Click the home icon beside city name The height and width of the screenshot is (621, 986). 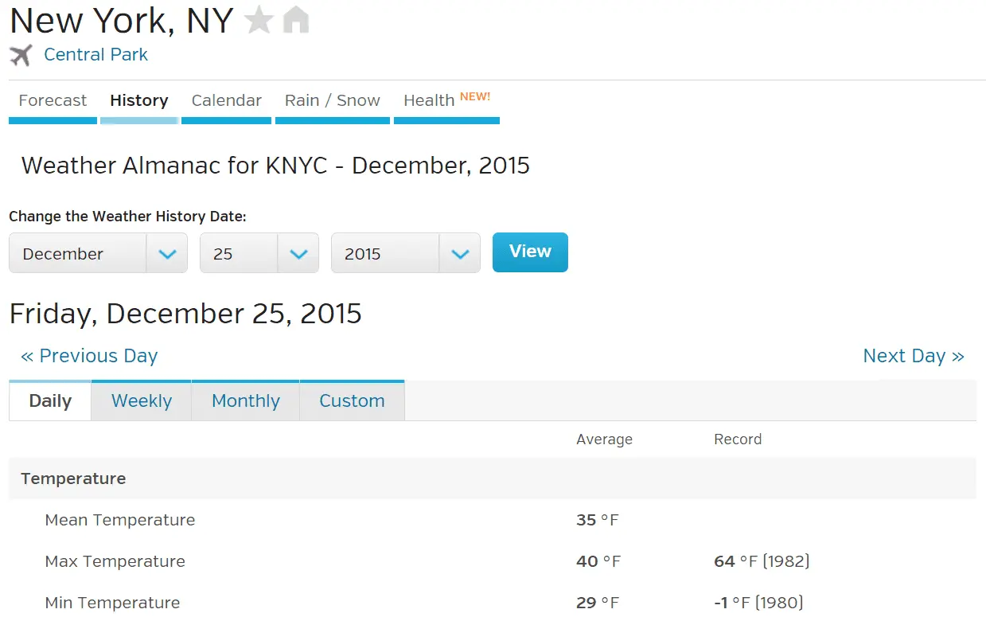296,20
